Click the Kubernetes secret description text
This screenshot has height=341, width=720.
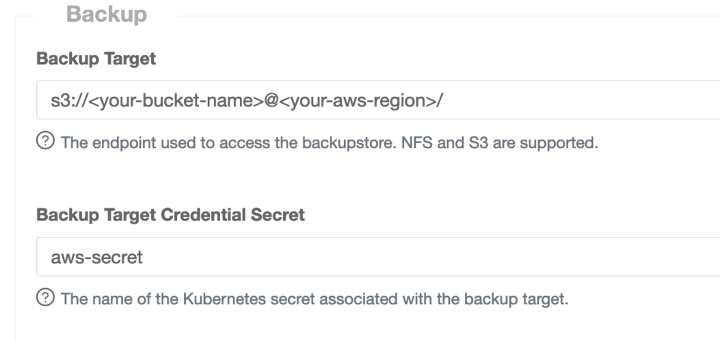[315, 299]
